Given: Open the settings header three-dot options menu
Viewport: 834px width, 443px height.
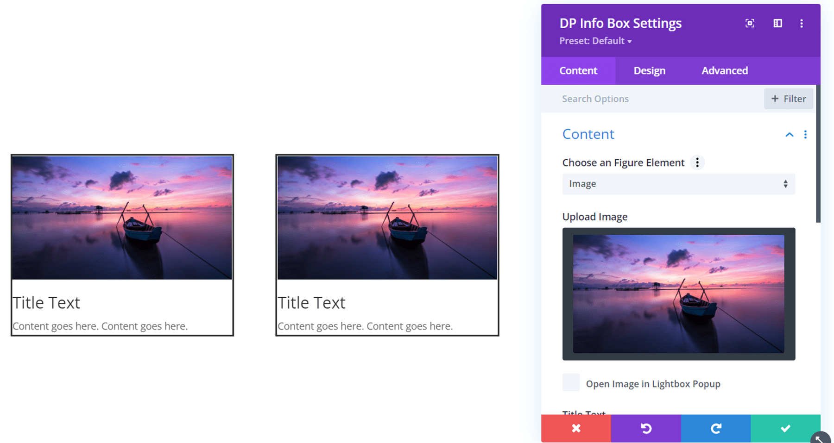Looking at the screenshot, I should [x=801, y=23].
